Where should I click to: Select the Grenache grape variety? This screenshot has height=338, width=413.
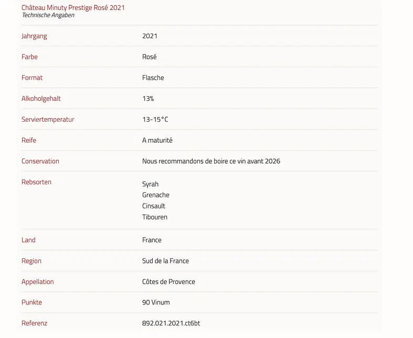click(x=155, y=195)
